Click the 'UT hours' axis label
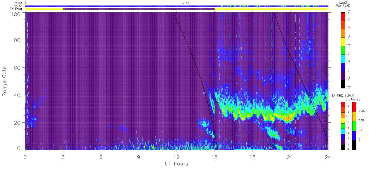 tap(176, 164)
